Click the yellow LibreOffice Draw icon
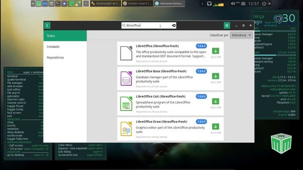Screen dimensions: 303x170 (126, 129)
